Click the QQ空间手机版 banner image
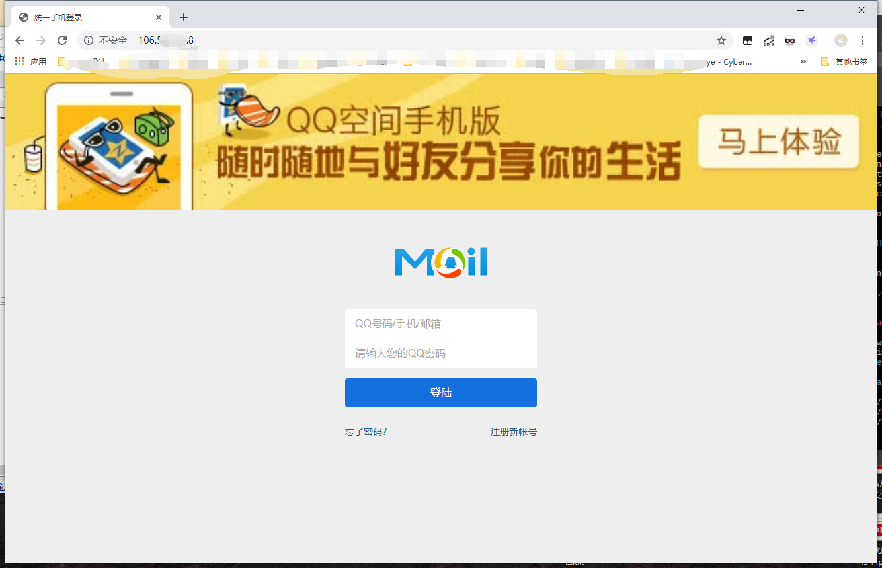882x568 pixels. point(440,142)
